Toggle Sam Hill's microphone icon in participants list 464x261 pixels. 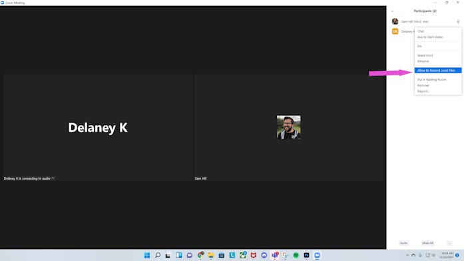[x=458, y=21]
